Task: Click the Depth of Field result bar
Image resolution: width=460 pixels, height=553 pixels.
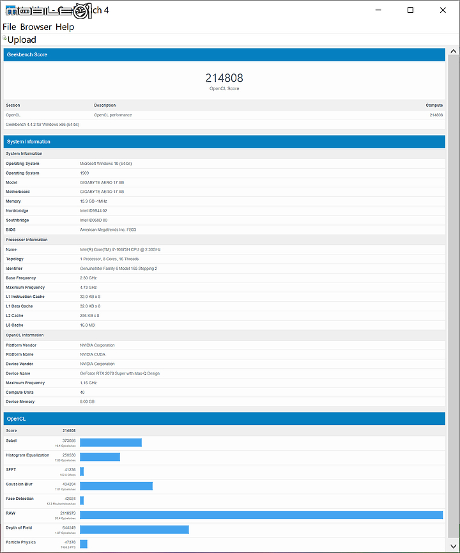Action: 134,530
